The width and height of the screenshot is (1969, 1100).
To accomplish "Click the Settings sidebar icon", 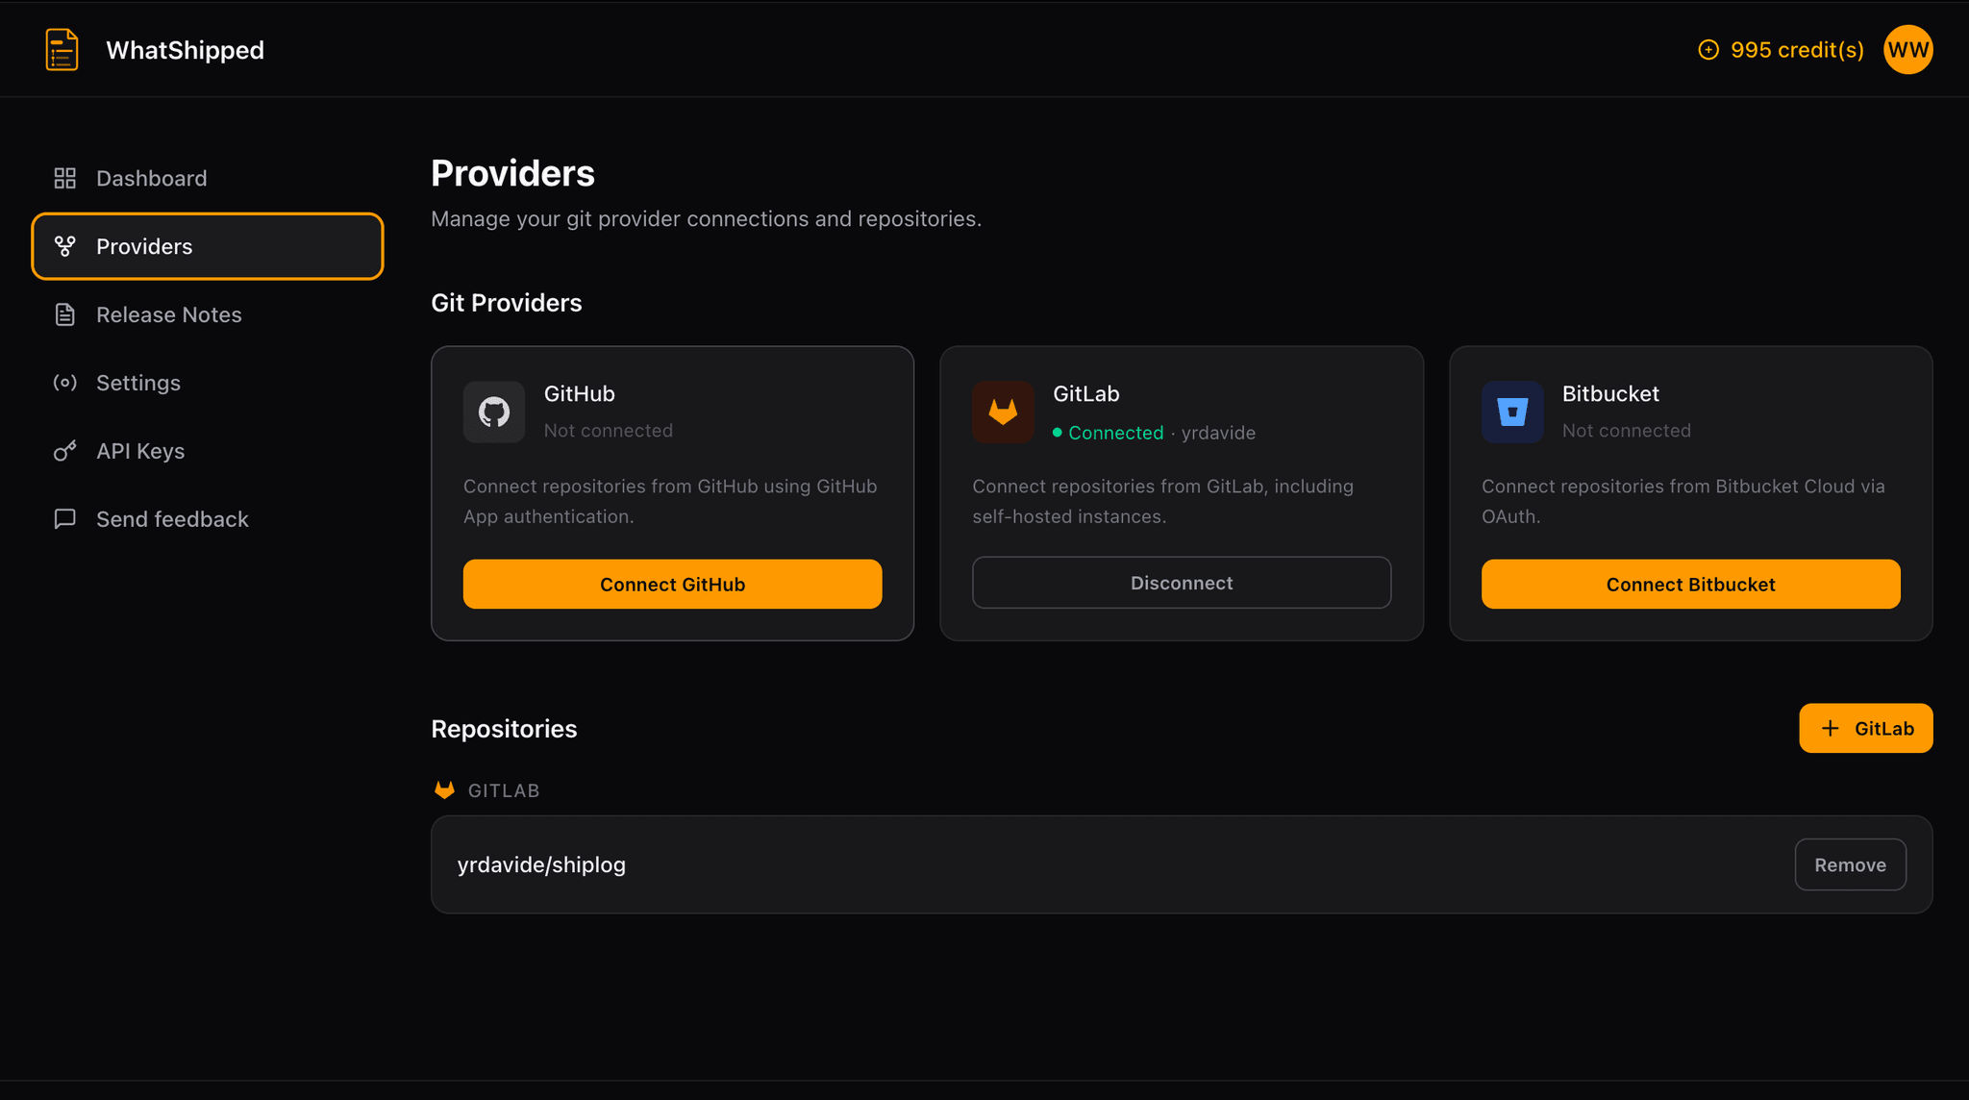I will [x=64, y=383].
